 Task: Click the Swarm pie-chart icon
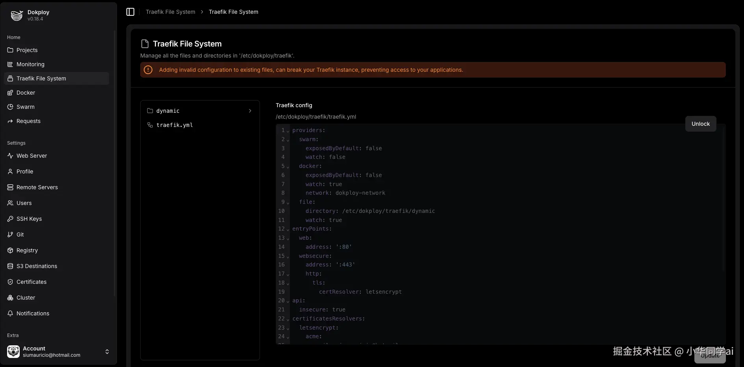click(x=10, y=107)
